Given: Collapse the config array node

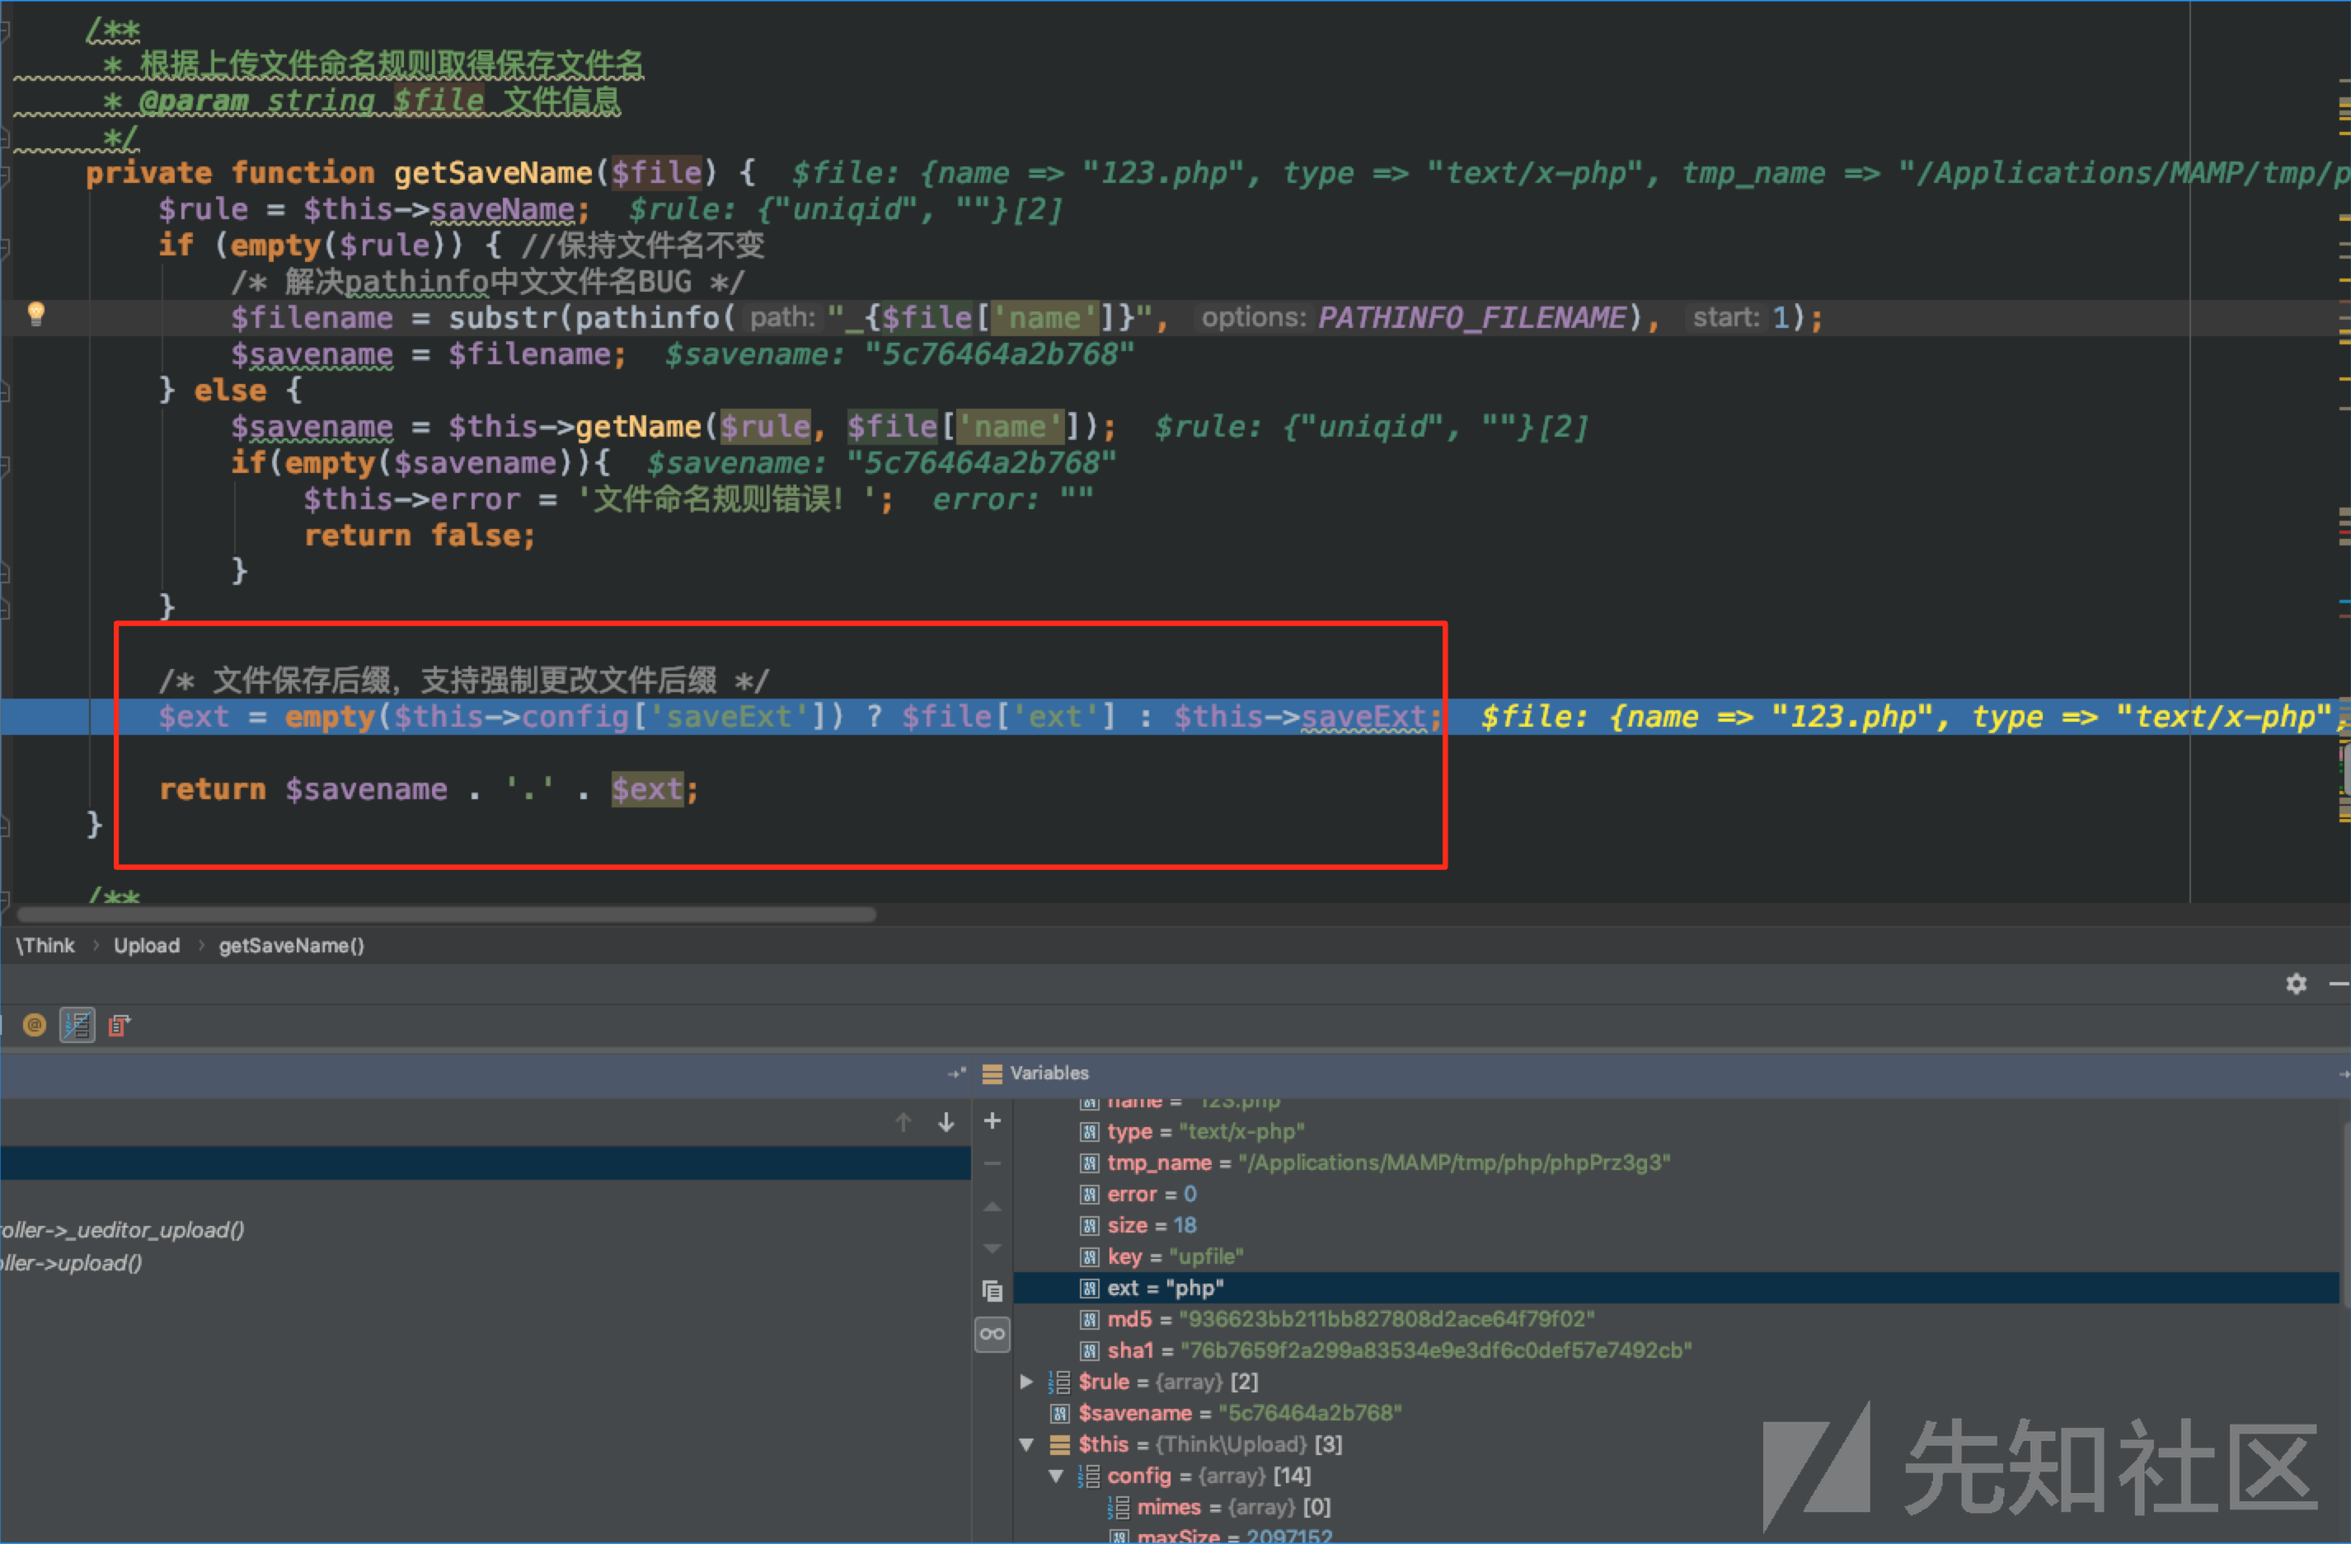Looking at the screenshot, I should click(1056, 1477).
